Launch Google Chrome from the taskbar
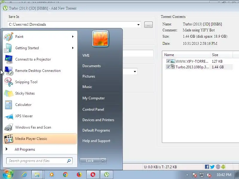239x179 pixels. coord(65,175)
